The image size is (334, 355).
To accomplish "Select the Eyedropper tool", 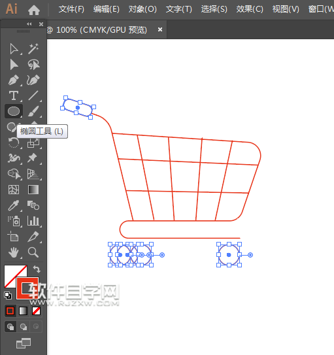I will click(14, 205).
